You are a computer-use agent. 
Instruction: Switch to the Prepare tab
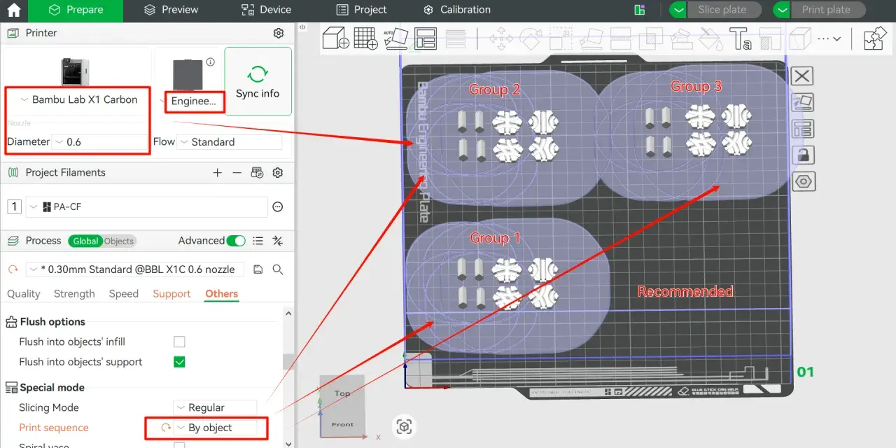tap(76, 10)
